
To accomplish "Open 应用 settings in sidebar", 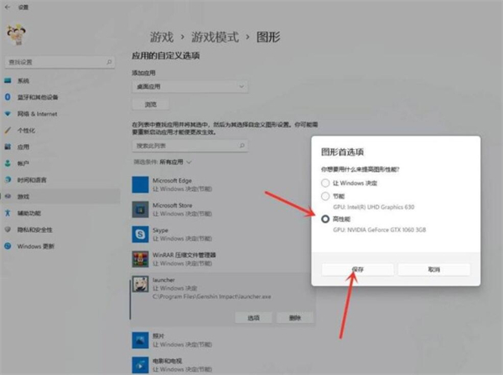I will (23, 147).
